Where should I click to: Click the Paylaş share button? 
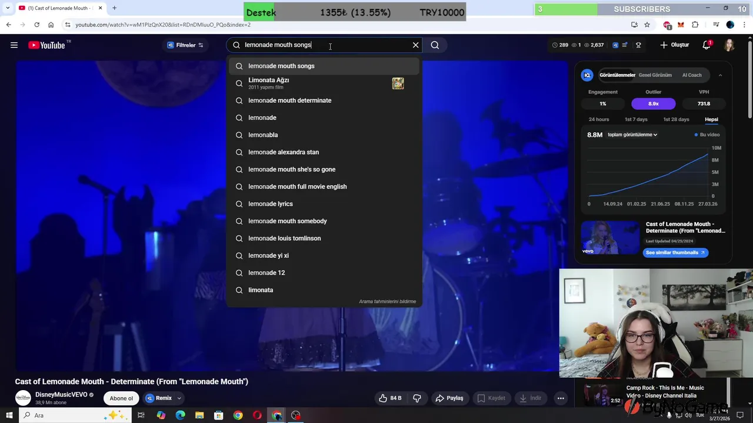449,398
